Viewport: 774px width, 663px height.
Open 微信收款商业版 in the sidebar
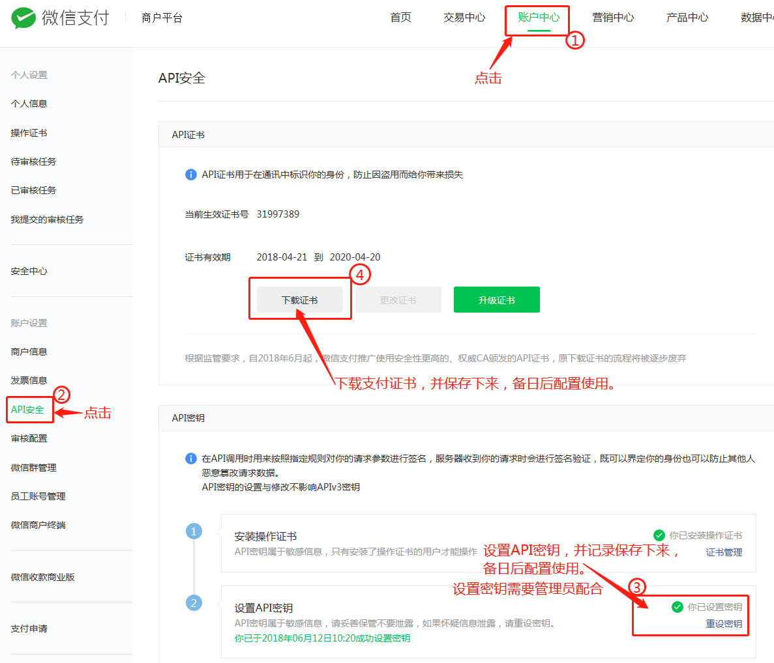43,577
